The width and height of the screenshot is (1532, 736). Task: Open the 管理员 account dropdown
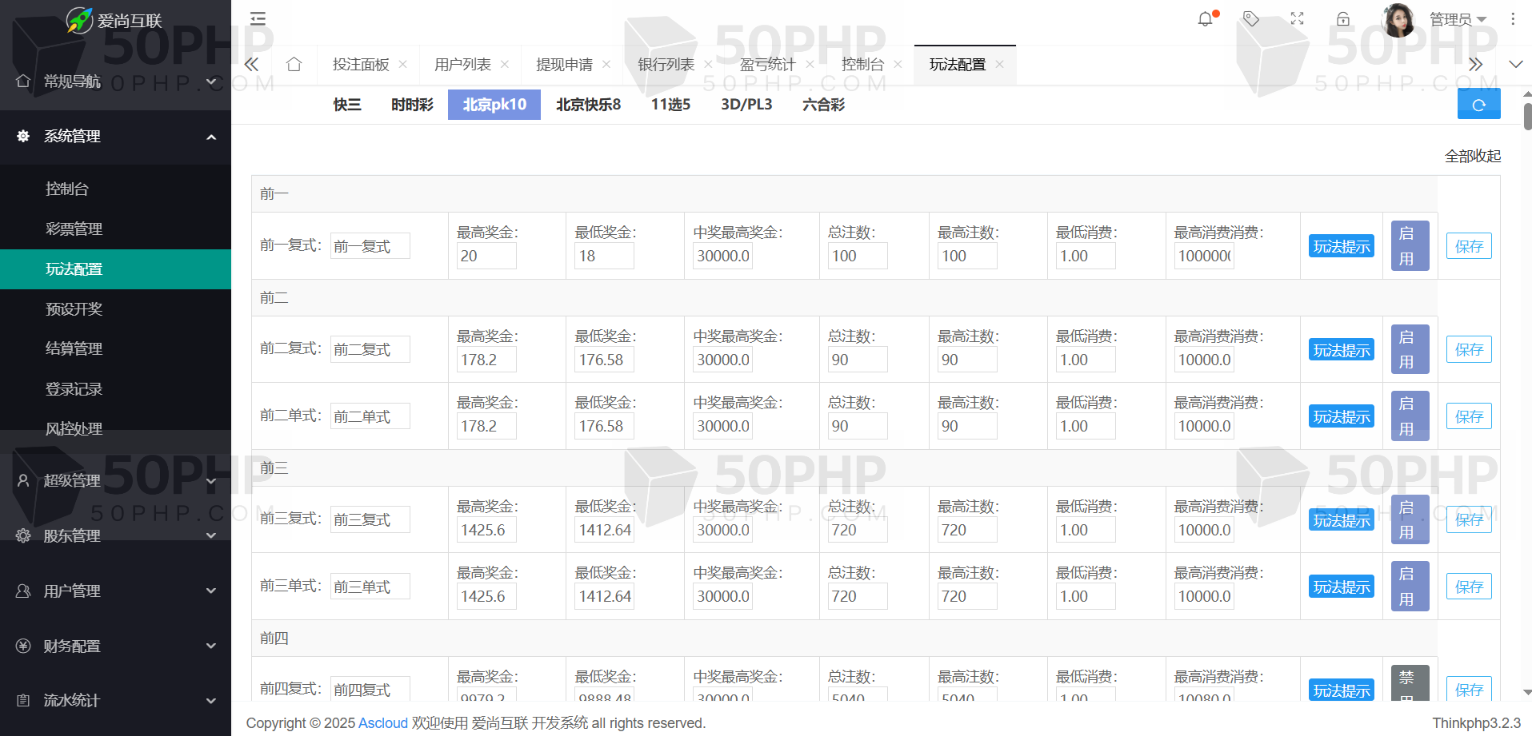click(x=1457, y=19)
